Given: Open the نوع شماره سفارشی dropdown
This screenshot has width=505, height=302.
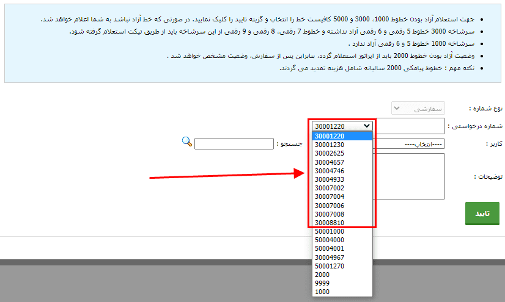Looking at the screenshot, I should (418, 108).
